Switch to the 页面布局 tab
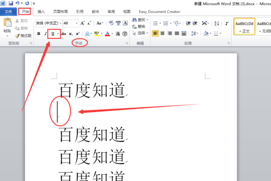 [61, 12]
